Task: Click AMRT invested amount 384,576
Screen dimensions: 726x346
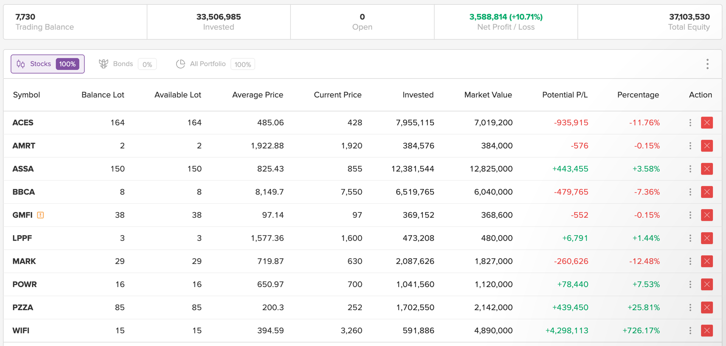Action: coord(419,146)
